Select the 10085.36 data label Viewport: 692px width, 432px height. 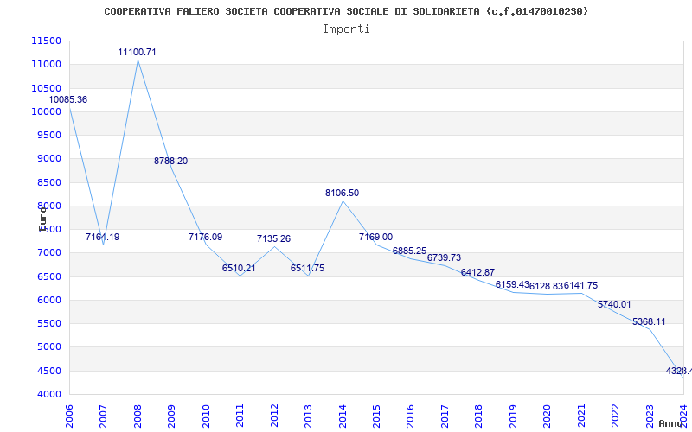pyautogui.click(x=68, y=99)
